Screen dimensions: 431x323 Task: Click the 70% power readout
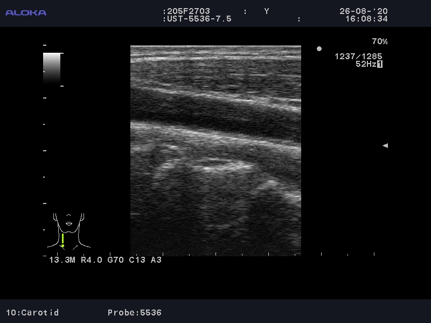click(379, 41)
